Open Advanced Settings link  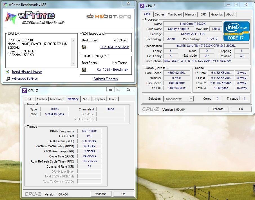click(x=25, y=79)
